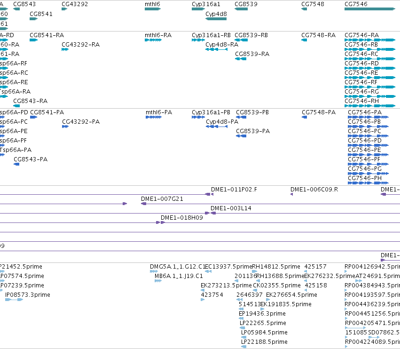
Task: Select the LP22265.5prime EST glyph
Action: [243, 328]
